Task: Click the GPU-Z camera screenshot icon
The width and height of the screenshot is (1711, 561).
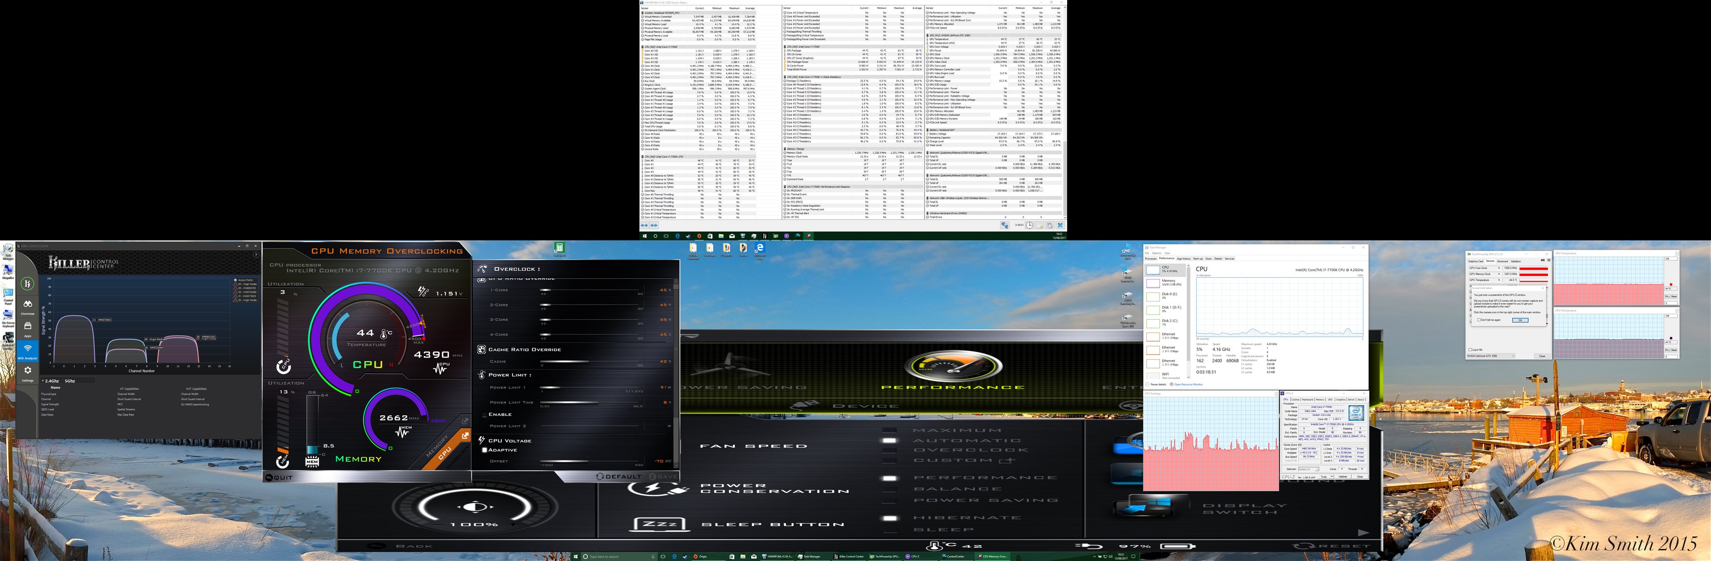Action: [1543, 260]
